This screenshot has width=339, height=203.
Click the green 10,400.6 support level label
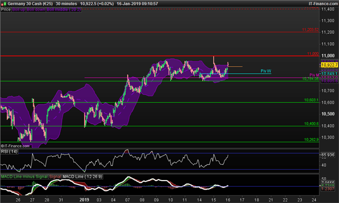311,123
